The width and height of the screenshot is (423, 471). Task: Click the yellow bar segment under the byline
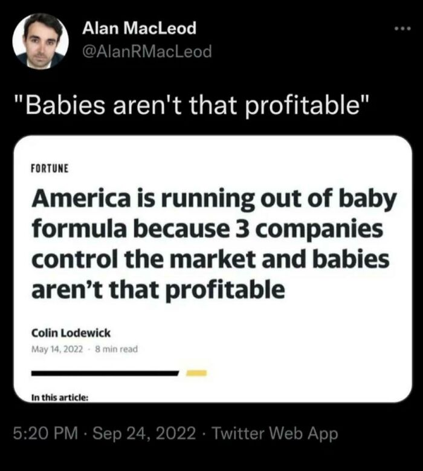coord(197,372)
